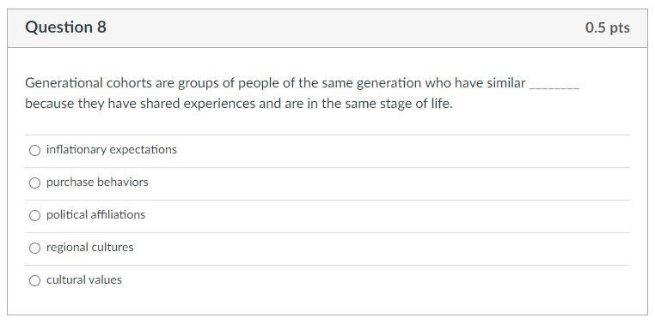
Task: Click the '0.5 pts' score label
Action: [608, 27]
